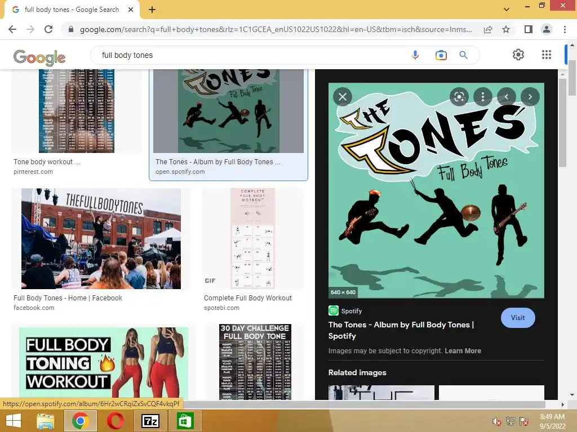This screenshot has height=432, width=577.
Task: Open THEFULLBODYTONES Facebook concert thumbnail
Action: pos(101,238)
